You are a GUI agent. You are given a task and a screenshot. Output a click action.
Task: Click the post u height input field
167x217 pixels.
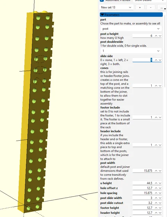pos(143,36)
